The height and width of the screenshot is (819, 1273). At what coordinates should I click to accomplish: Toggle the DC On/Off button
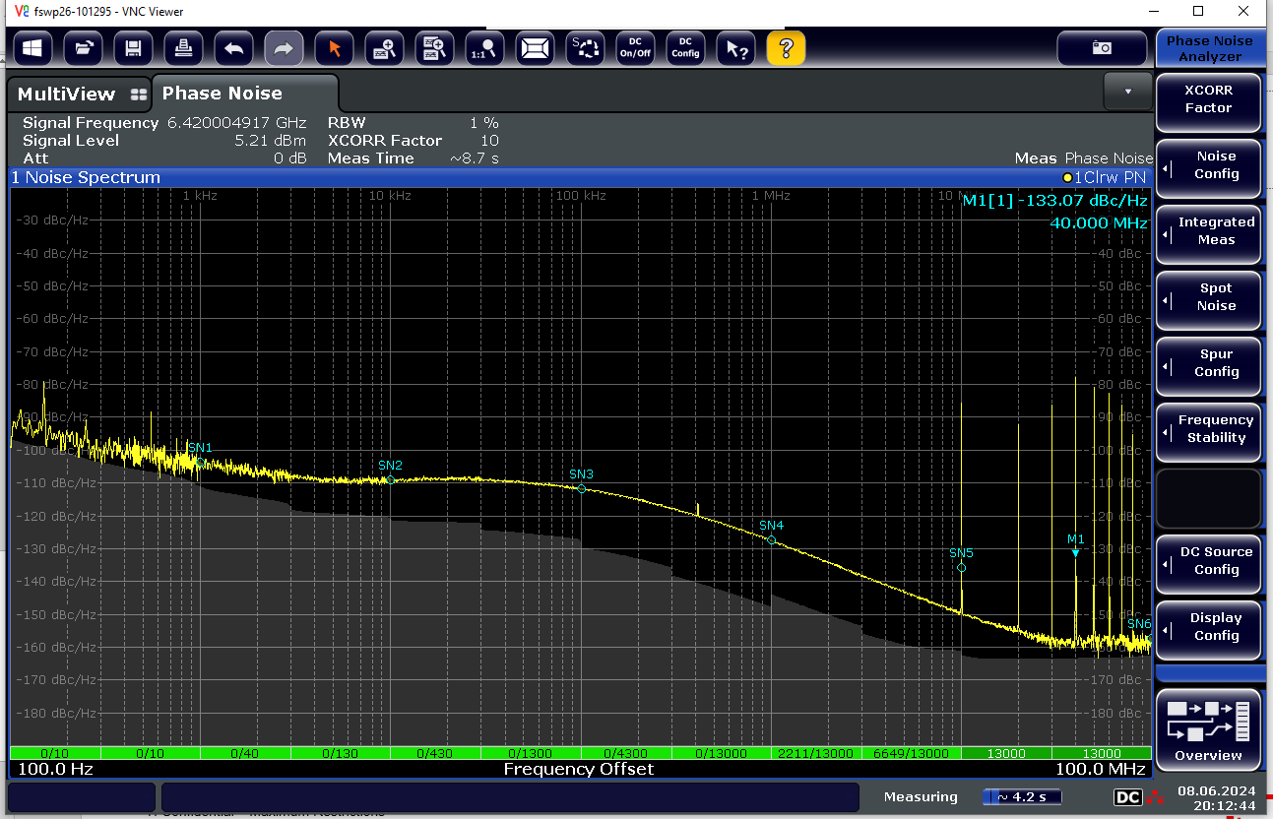635,48
